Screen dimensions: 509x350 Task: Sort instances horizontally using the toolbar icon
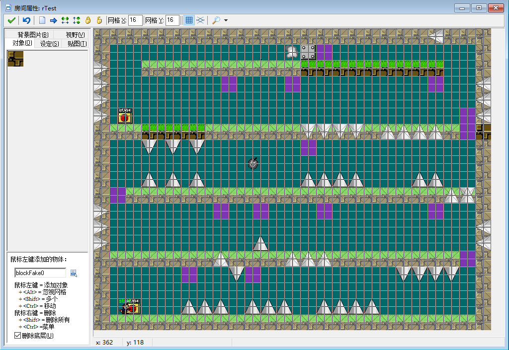tap(65, 20)
